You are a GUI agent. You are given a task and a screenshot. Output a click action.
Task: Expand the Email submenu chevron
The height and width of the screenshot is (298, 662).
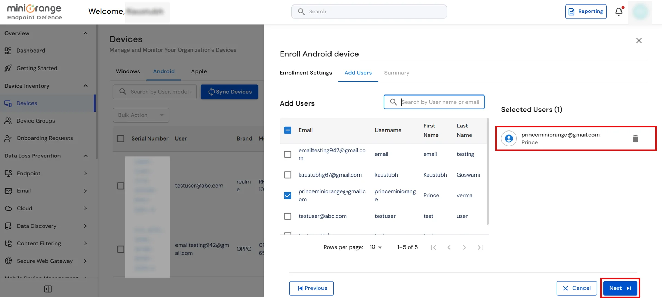[x=85, y=191]
